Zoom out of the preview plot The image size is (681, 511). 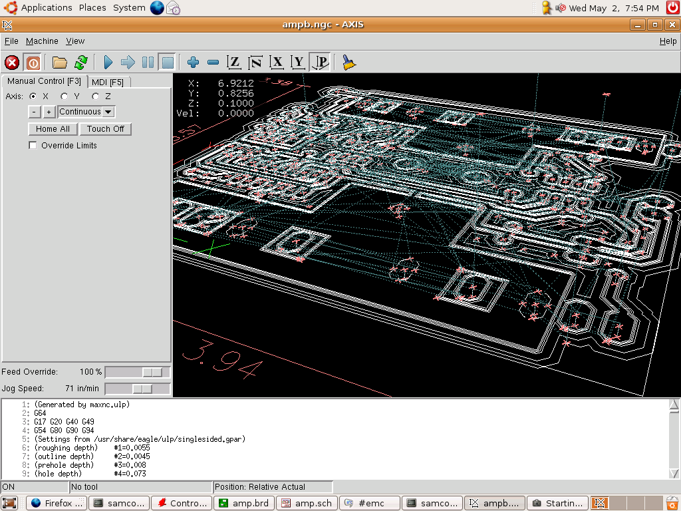(213, 63)
